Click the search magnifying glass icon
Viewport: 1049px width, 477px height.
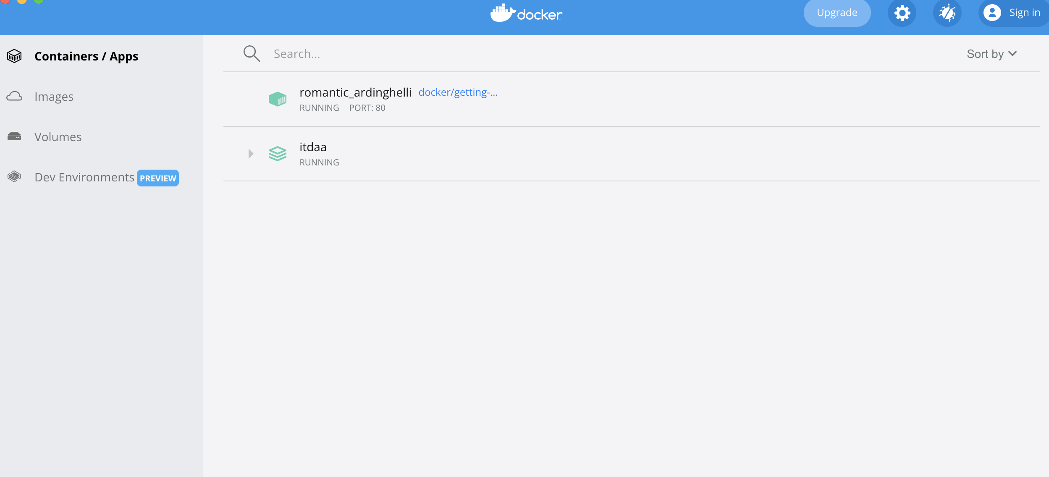click(x=252, y=54)
